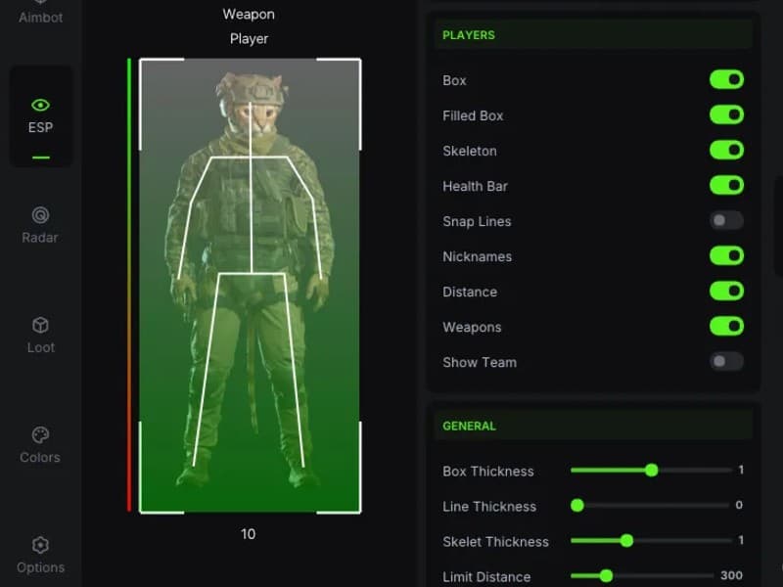Toggle the Distance switch
The width and height of the screenshot is (783, 587).
726,291
